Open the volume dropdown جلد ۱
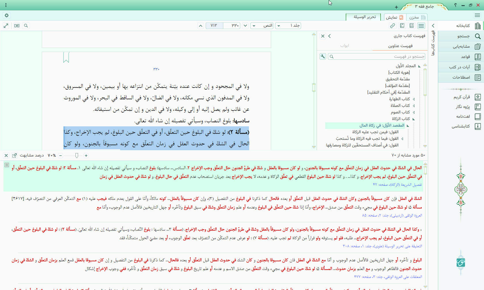Viewport: 484px width, 290px height. 288,26
